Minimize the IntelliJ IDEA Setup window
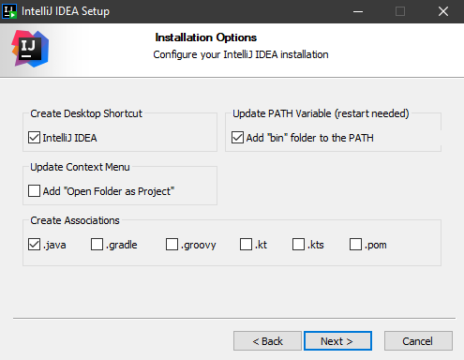The width and height of the screenshot is (464, 360). pos(358,11)
